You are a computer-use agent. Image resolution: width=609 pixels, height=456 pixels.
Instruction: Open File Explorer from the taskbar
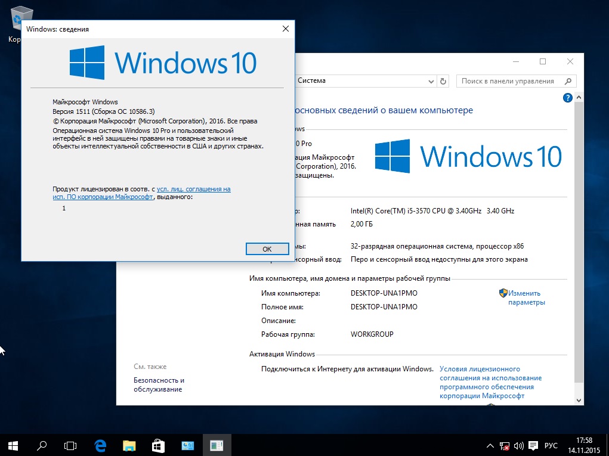click(x=129, y=445)
